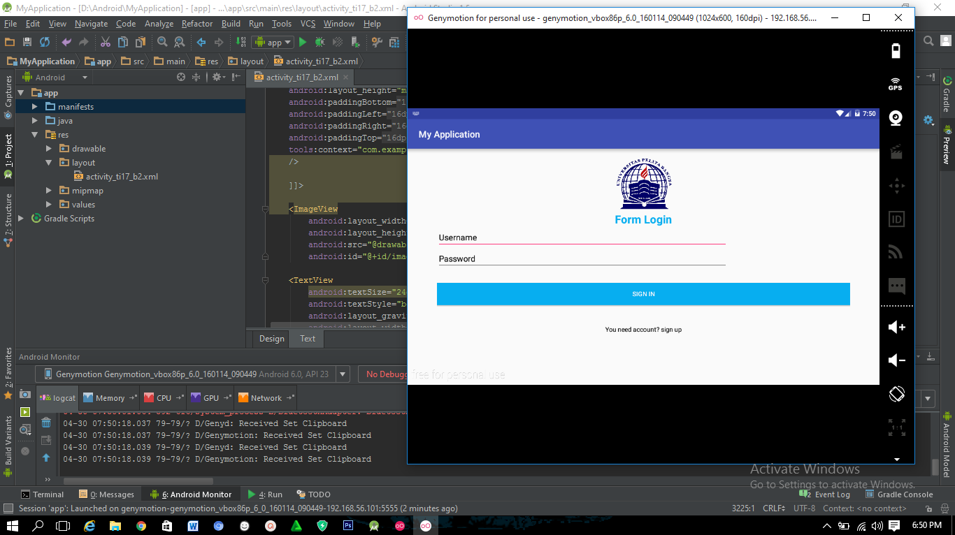The height and width of the screenshot is (535, 955).
Task: Increase emulator volume in Genymotion sidebar
Action: pyautogui.click(x=896, y=327)
